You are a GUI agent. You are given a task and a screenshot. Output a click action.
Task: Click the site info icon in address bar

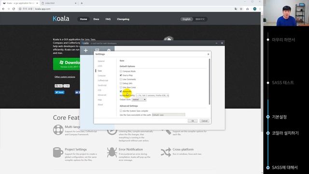20,9
